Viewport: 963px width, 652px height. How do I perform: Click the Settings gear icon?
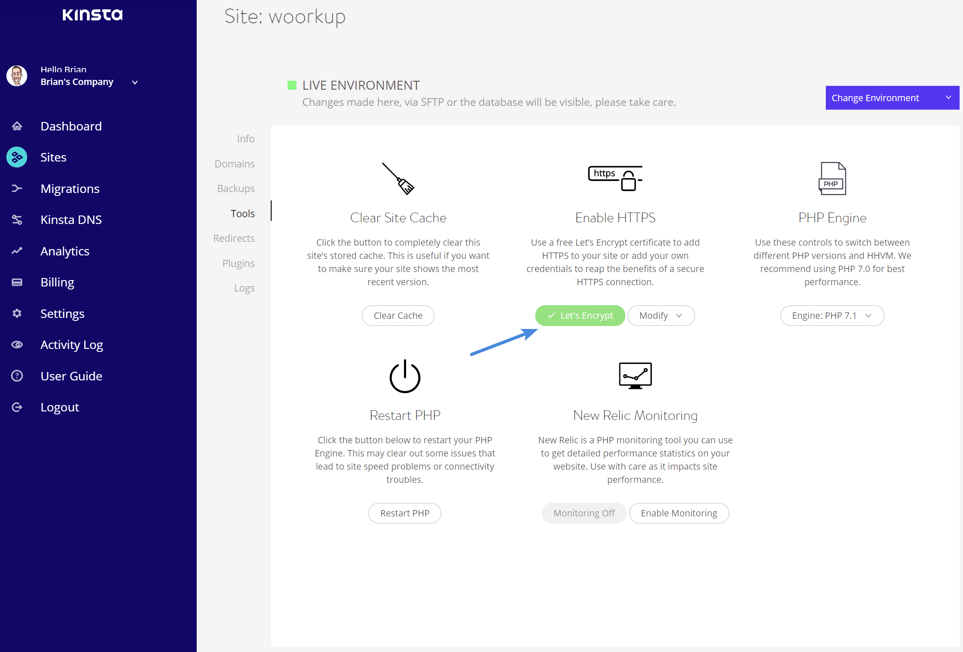17,313
